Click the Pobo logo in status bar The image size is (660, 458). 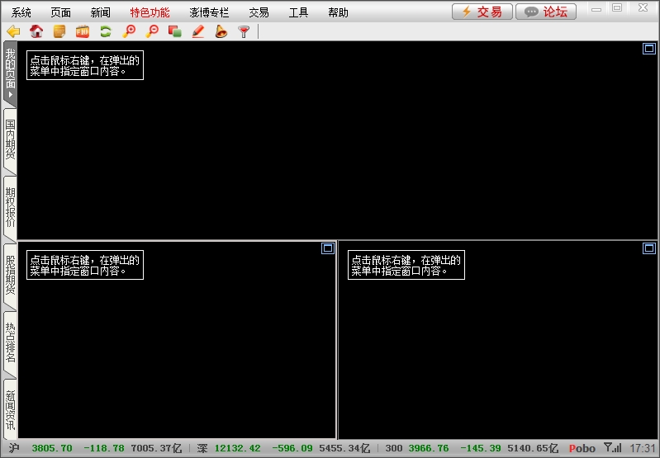582,448
